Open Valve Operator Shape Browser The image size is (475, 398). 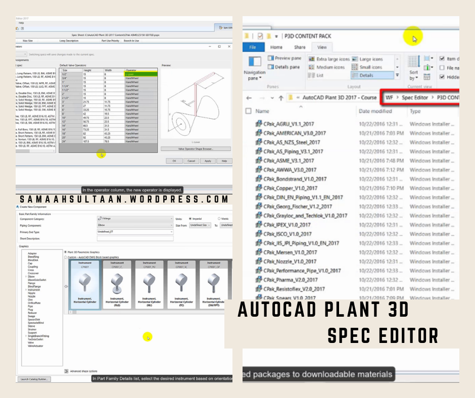click(196, 148)
